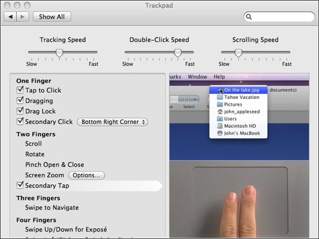Click the Double-Click Speed slider thumb
This screenshot has height=239, width=319.
pos(178,53)
